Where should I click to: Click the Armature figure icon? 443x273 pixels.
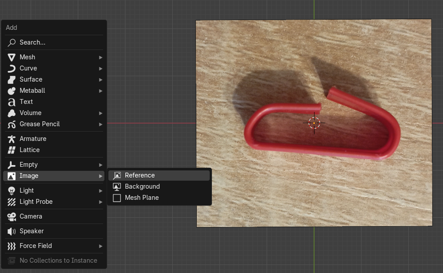pos(12,139)
